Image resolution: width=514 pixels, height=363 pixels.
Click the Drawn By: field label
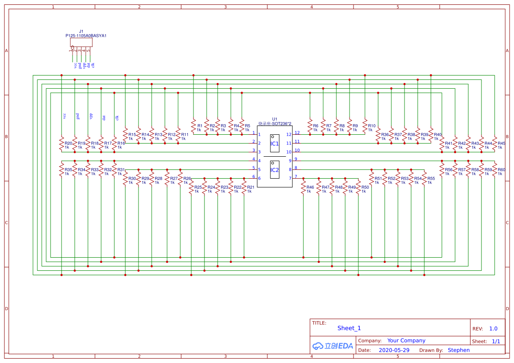(431, 350)
